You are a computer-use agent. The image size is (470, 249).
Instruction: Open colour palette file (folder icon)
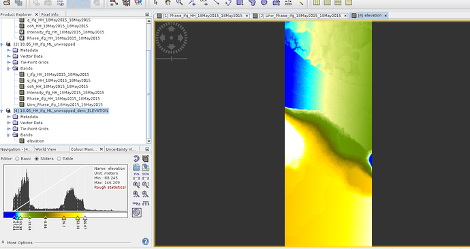point(136,167)
